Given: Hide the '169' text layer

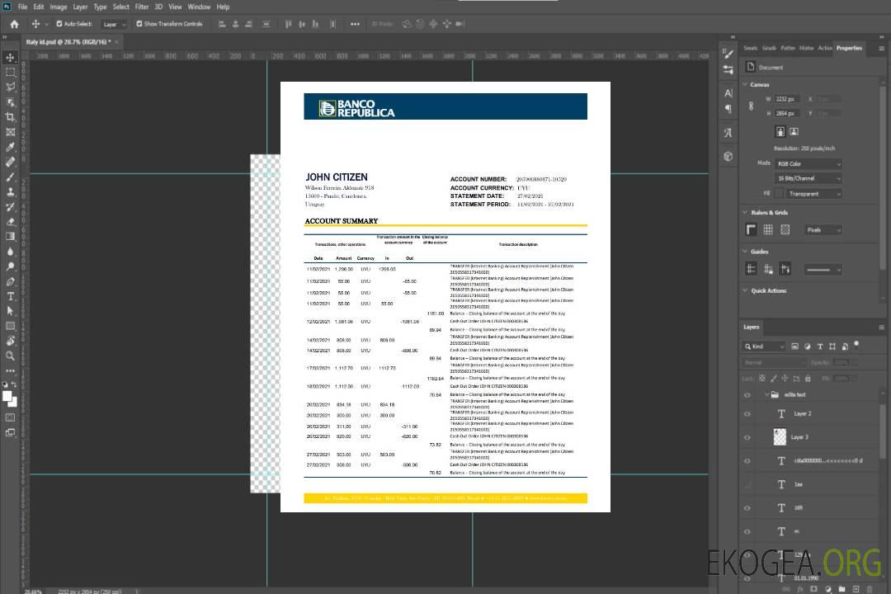Looking at the screenshot, I should coord(747,508).
